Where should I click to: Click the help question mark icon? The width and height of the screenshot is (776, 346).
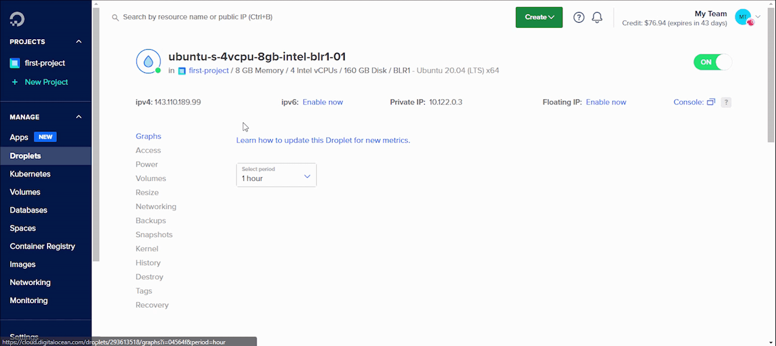(x=579, y=18)
